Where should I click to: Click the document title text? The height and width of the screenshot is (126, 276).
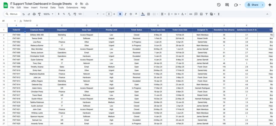point(41,4)
